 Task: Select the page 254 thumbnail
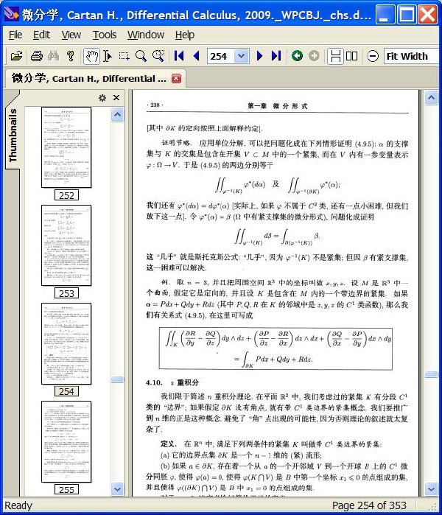tap(66, 343)
